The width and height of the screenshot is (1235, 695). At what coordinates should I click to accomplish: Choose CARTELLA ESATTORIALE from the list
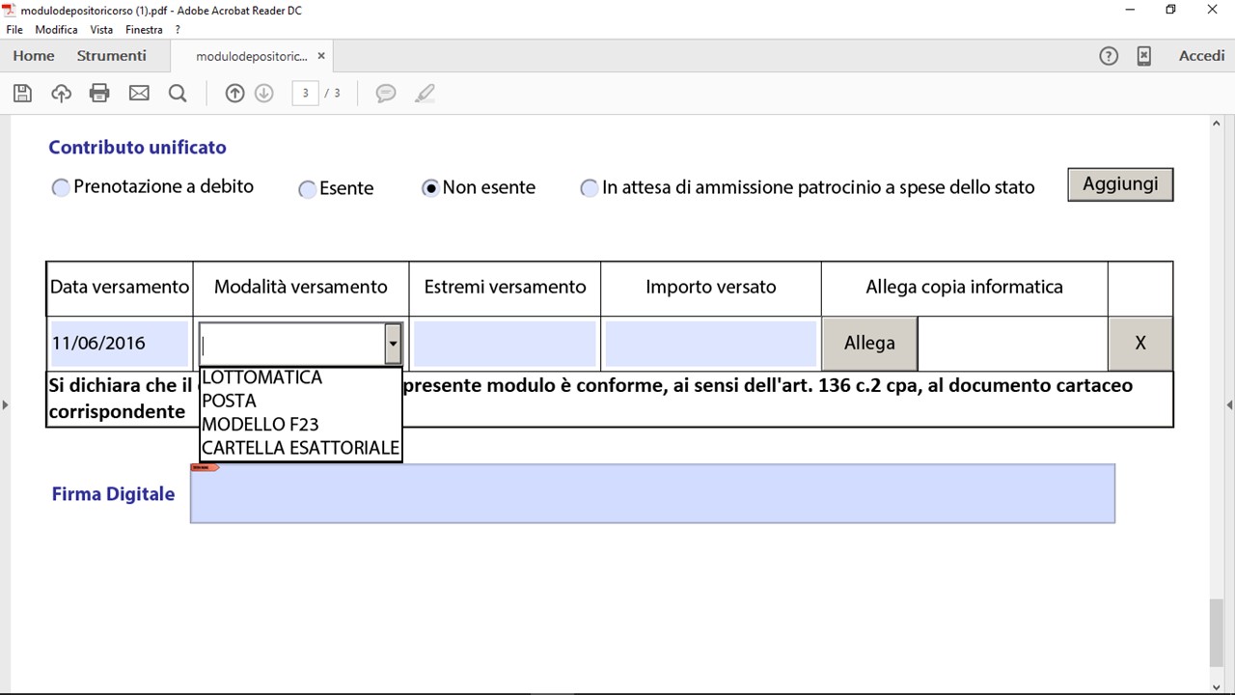300,448
